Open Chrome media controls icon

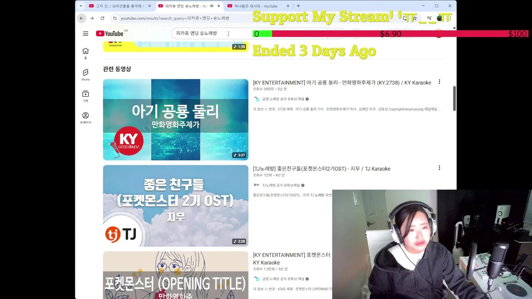point(429,18)
